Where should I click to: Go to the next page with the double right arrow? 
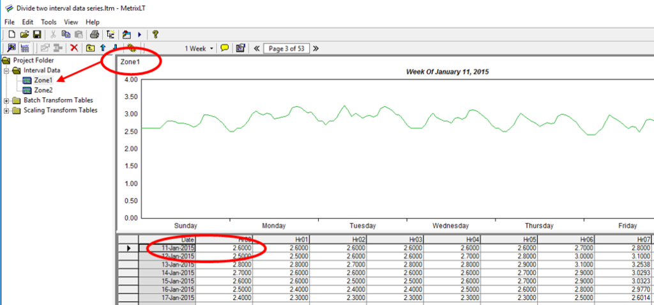[x=316, y=48]
